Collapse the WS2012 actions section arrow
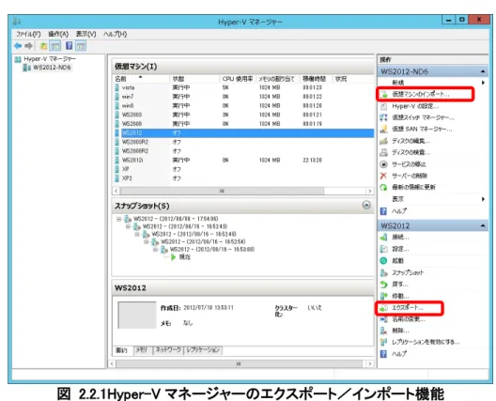 [483, 225]
